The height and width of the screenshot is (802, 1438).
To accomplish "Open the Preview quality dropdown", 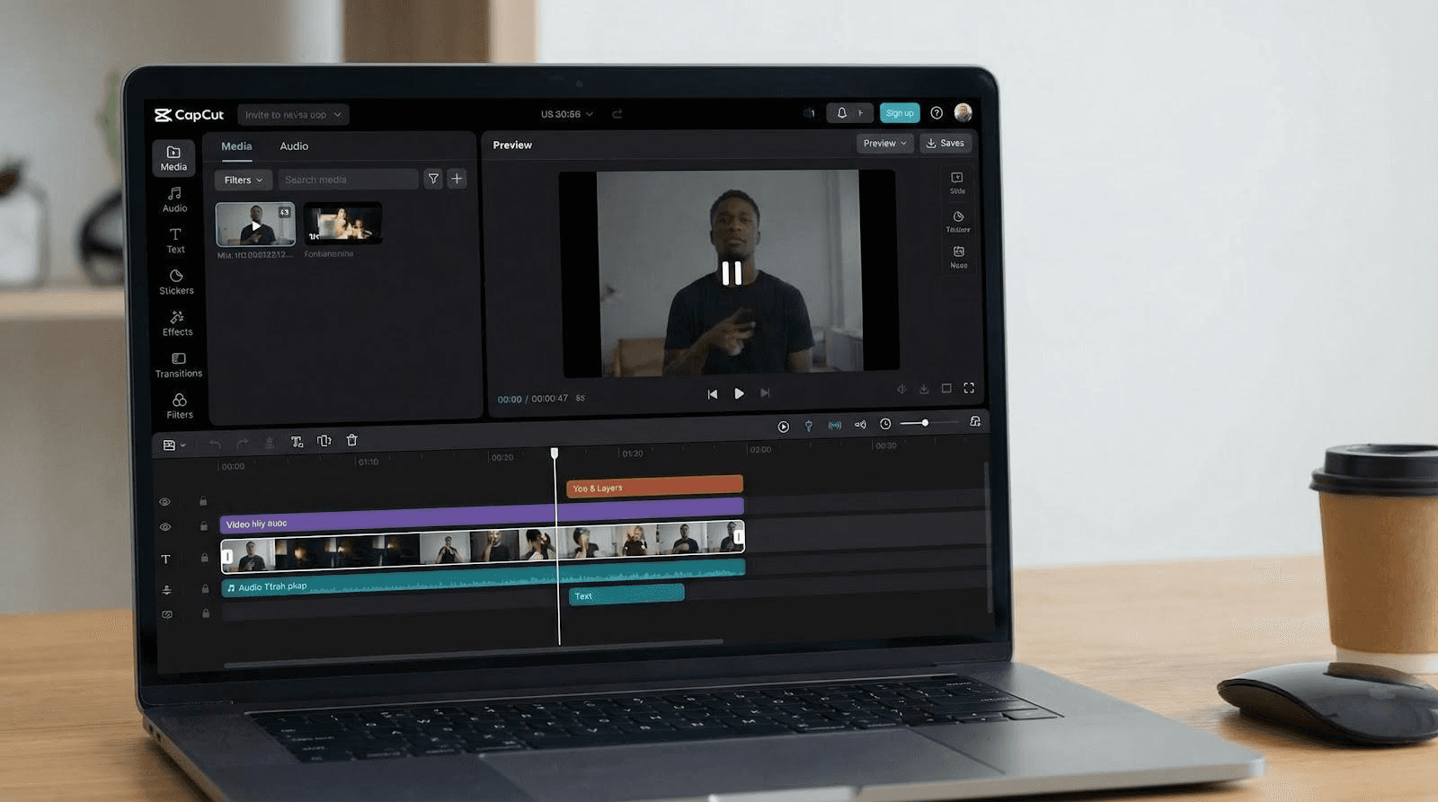I will tap(884, 144).
